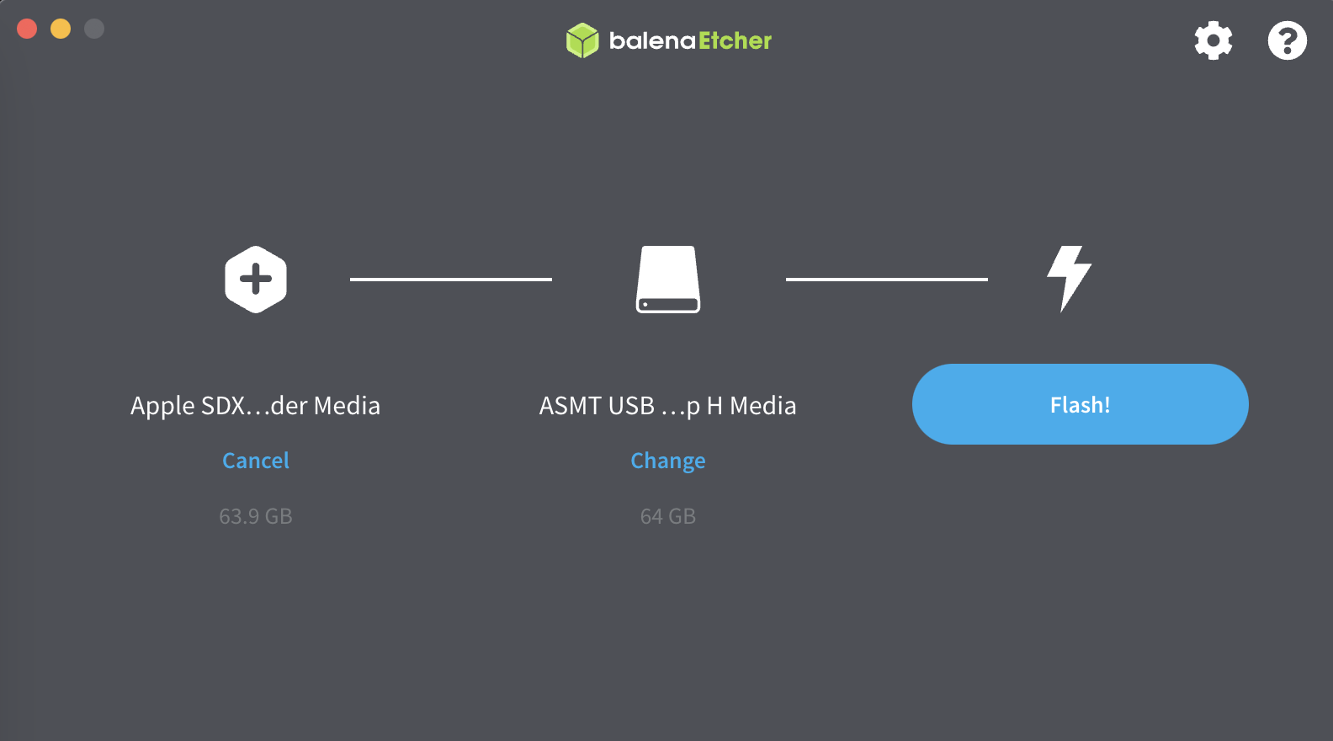Click the balenaEtcher title text

pyautogui.click(x=690, y=40)
